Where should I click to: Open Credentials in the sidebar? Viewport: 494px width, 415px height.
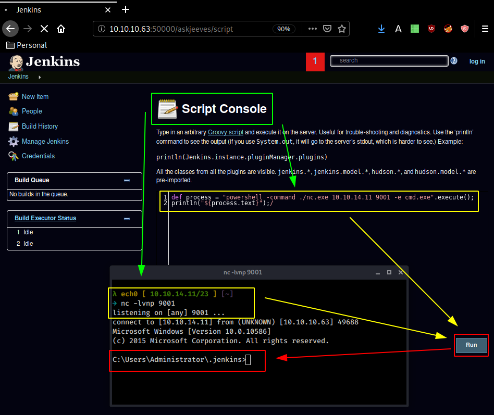(x=38, y=156)
